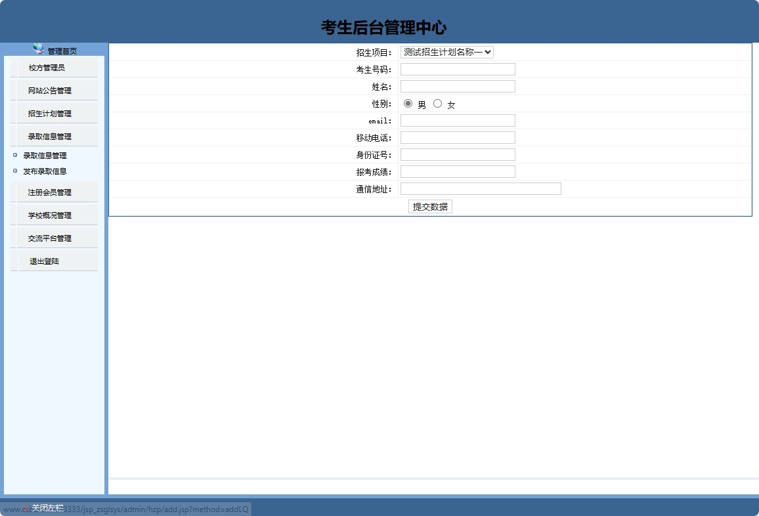Click the 考生号码 input field
The width and height of the screenshot is (759, 516).
click(457, 69)
